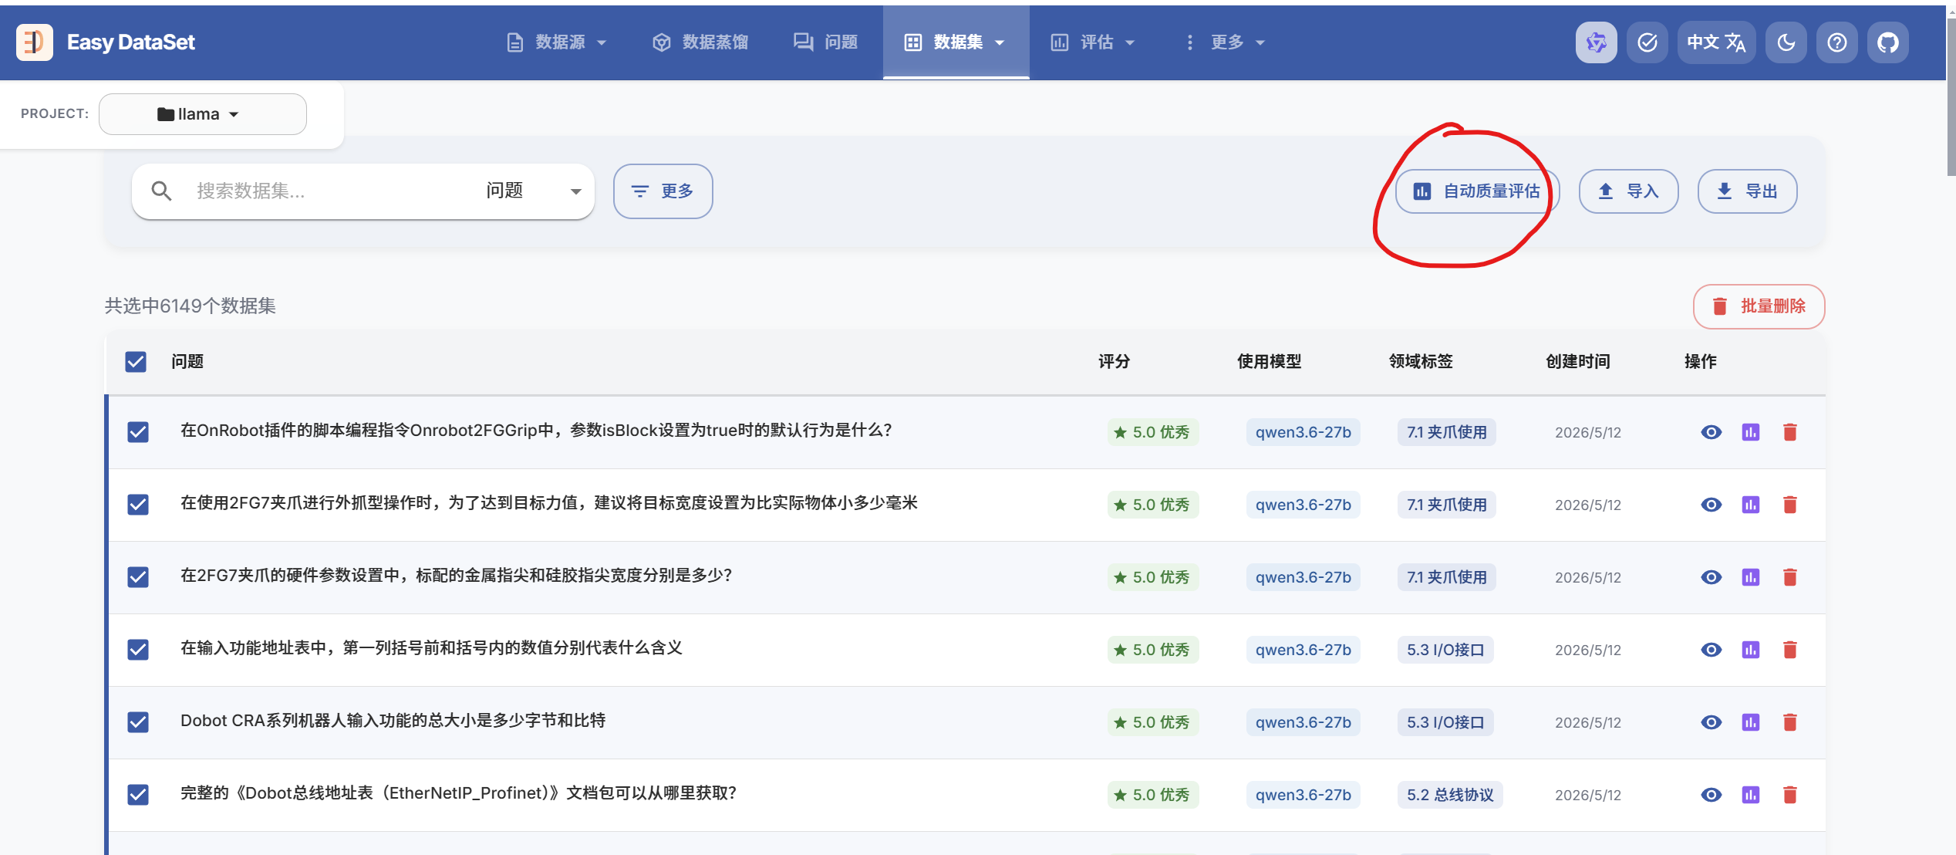Viewport: 1956px width, 855px height.
Task: Click the 评分 column header
Action: (x=1114, y=361)
